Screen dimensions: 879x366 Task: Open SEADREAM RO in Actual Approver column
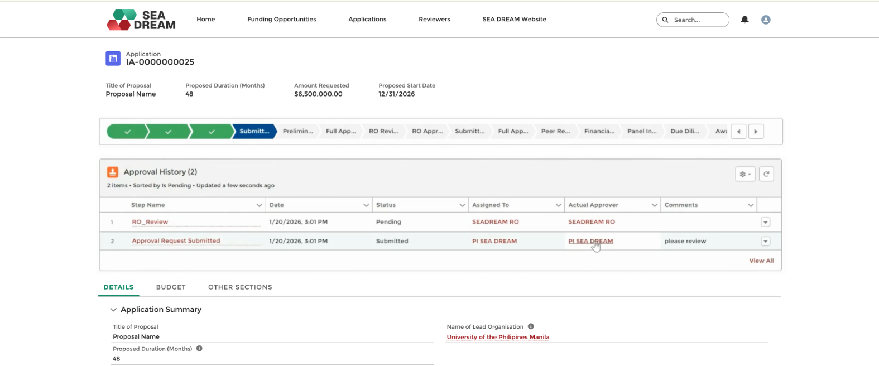(592, 222)
